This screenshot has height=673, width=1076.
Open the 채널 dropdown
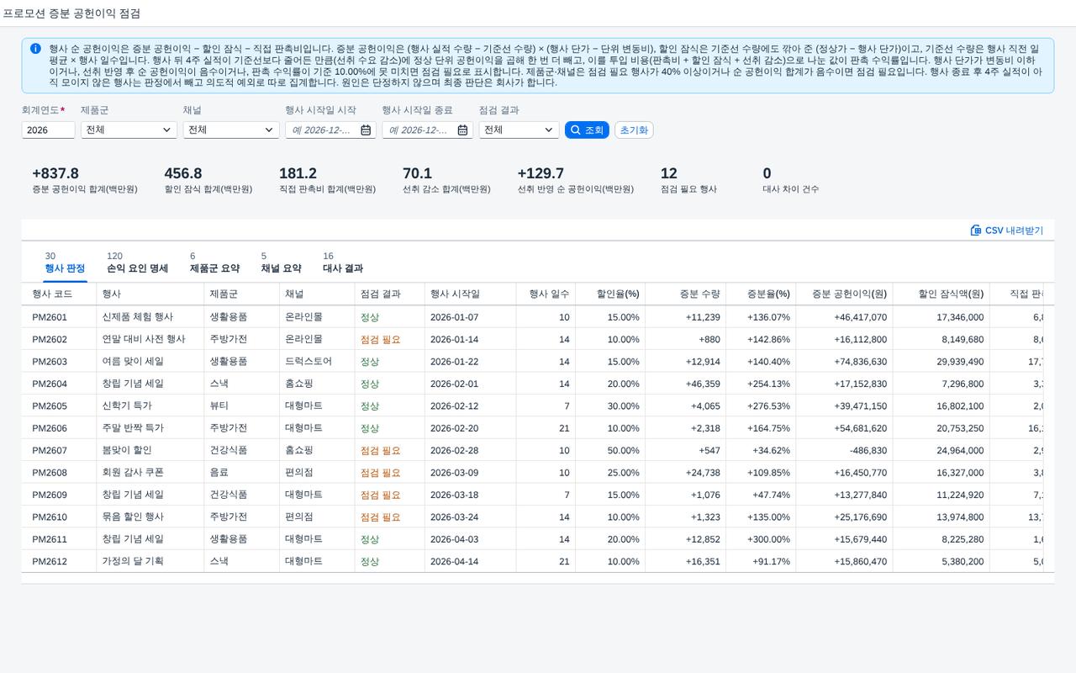(x=231, y=130)
